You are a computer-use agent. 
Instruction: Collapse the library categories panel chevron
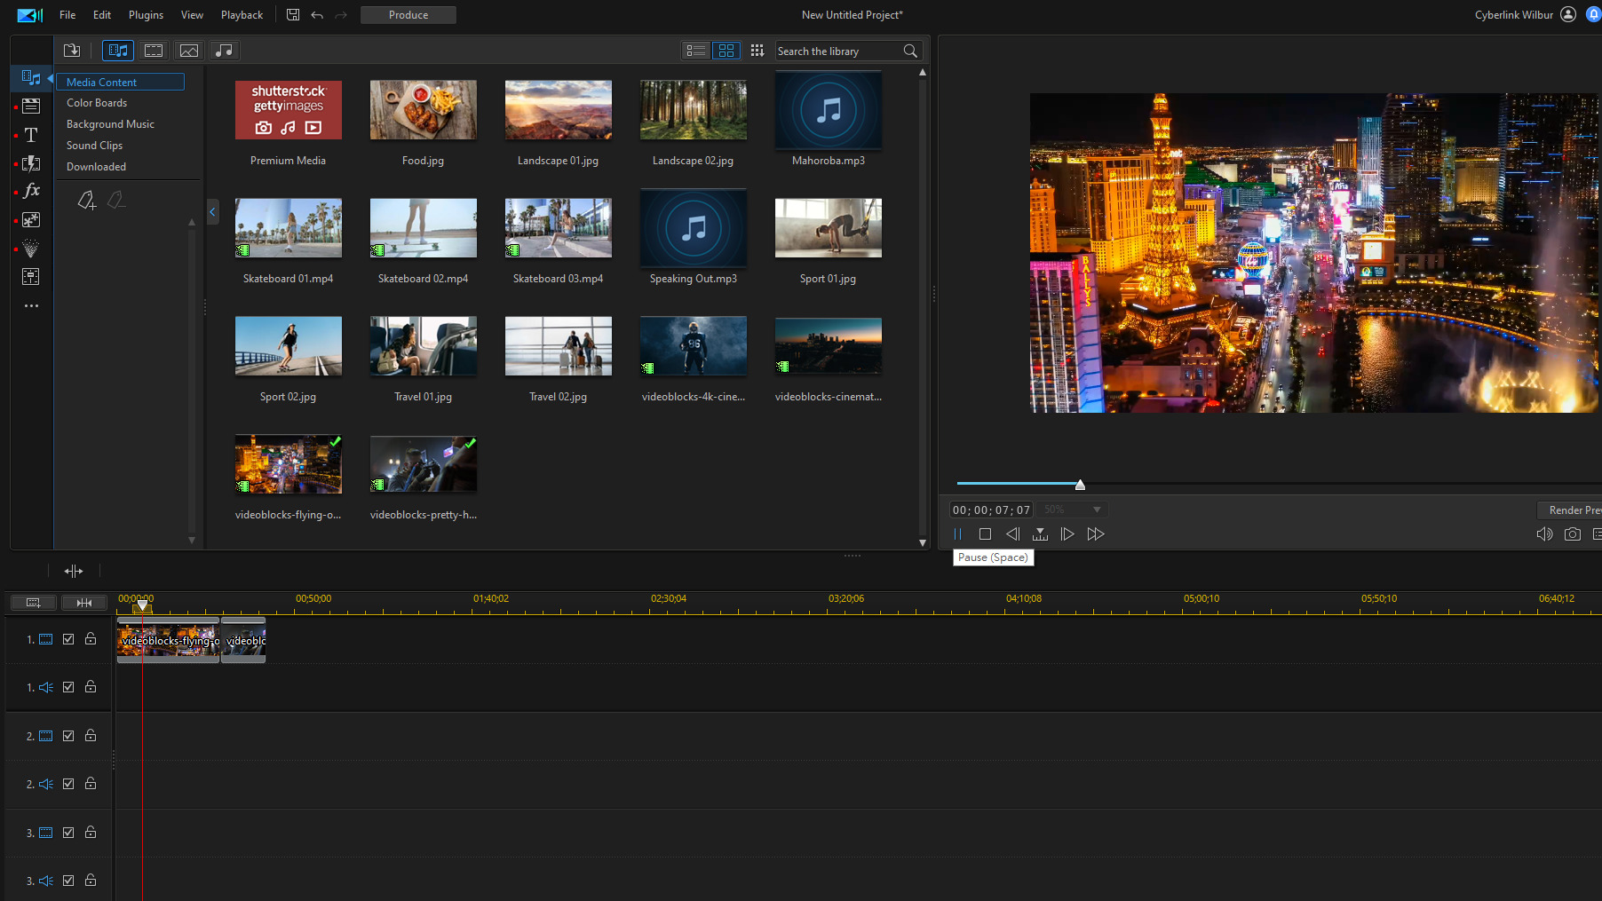pyautogui.click(x=212, y=212)
